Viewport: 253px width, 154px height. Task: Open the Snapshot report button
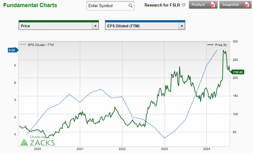coord(235,5)
